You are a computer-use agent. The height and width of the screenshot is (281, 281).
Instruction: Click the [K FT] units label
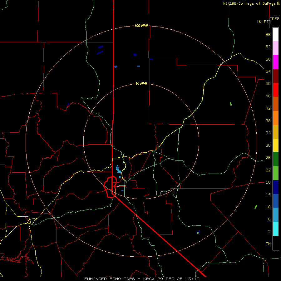pos(264,22)
